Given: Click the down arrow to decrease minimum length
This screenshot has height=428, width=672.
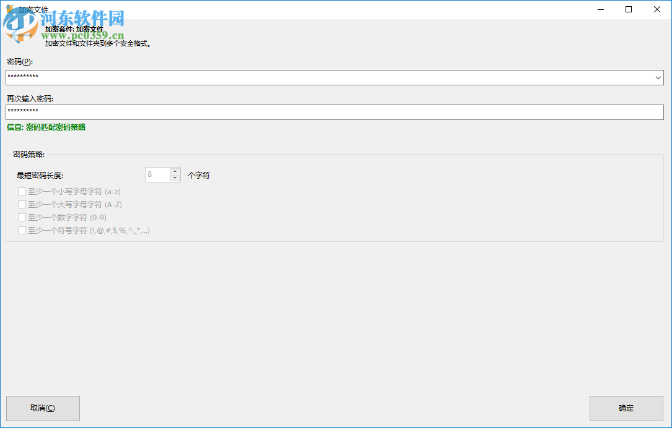Looking at the screenshot, I should 174,178.
